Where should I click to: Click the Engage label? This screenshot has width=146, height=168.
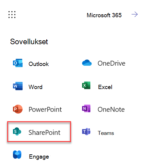39,157
